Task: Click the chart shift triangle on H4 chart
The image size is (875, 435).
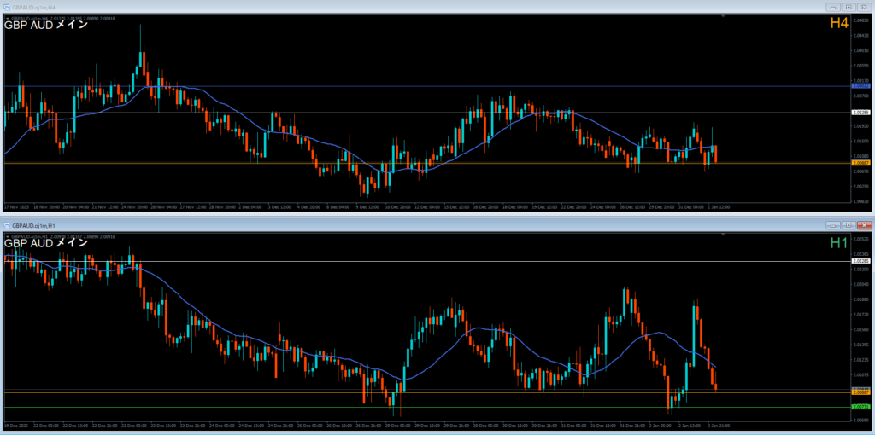Action: [x=724, y=16]
